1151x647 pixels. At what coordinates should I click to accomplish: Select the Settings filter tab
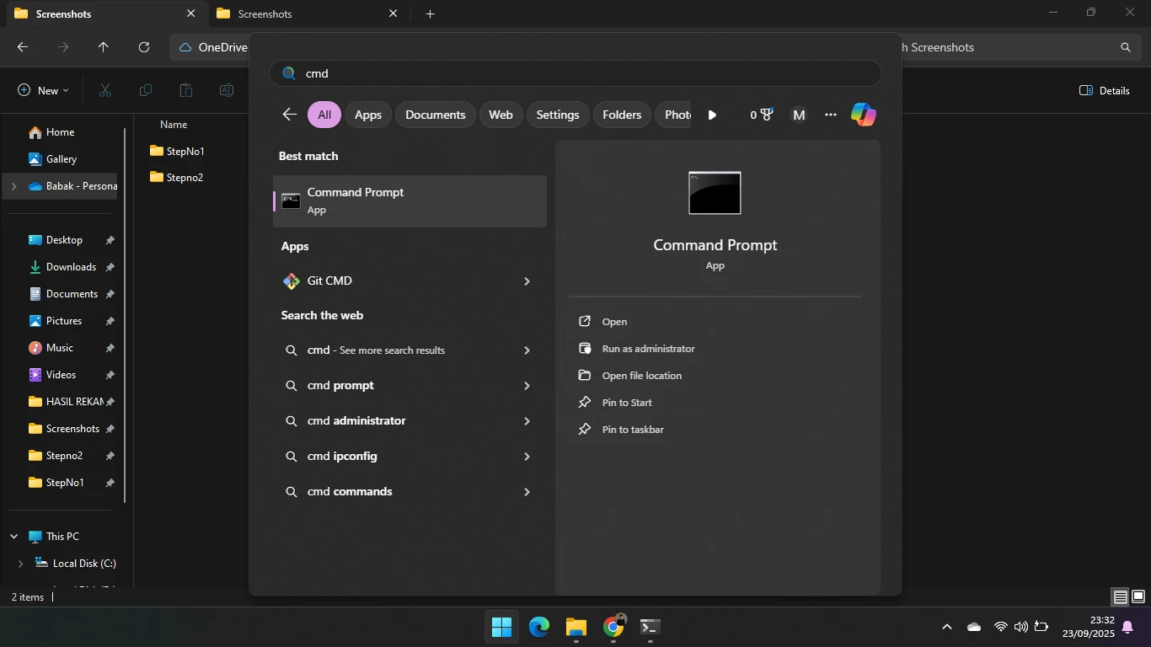click(557, 115)
